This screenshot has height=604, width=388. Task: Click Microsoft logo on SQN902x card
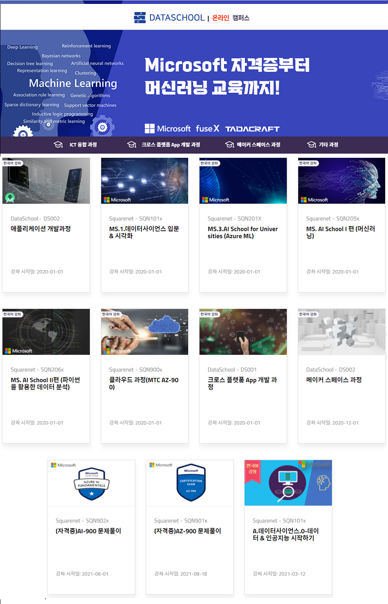pyautogui.click(x=64, y=465)
